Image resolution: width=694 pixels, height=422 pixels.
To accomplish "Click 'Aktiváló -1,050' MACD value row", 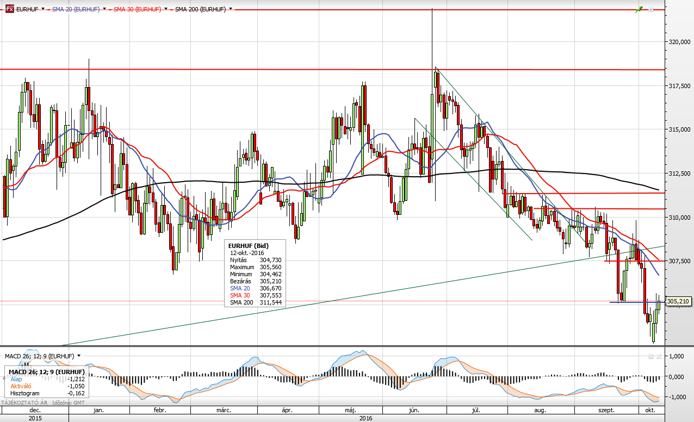I will (x=47, y=386).
